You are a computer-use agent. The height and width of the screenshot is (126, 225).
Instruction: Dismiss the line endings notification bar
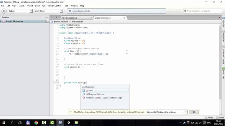tap(71, 112)
